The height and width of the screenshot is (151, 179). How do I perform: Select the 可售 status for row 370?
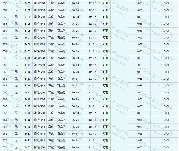click(x=106, y=140)
